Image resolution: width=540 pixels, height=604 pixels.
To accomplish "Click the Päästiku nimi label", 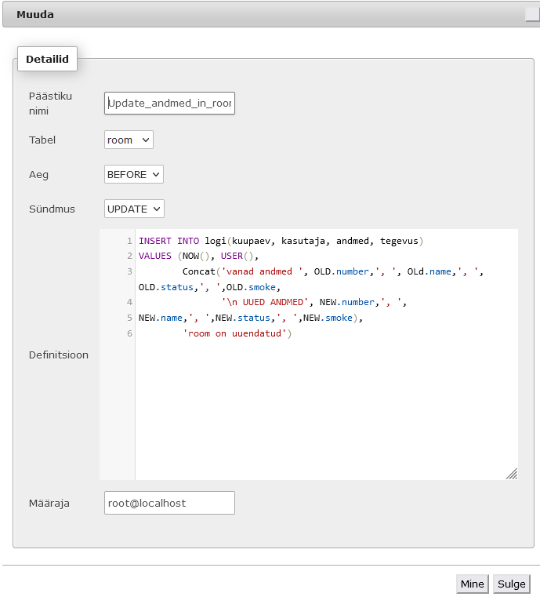I will 50,104.
